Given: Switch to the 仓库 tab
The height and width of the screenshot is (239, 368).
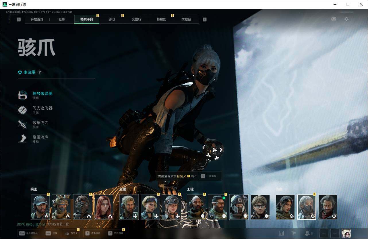Looking at the screenshot, I should 62,19.
